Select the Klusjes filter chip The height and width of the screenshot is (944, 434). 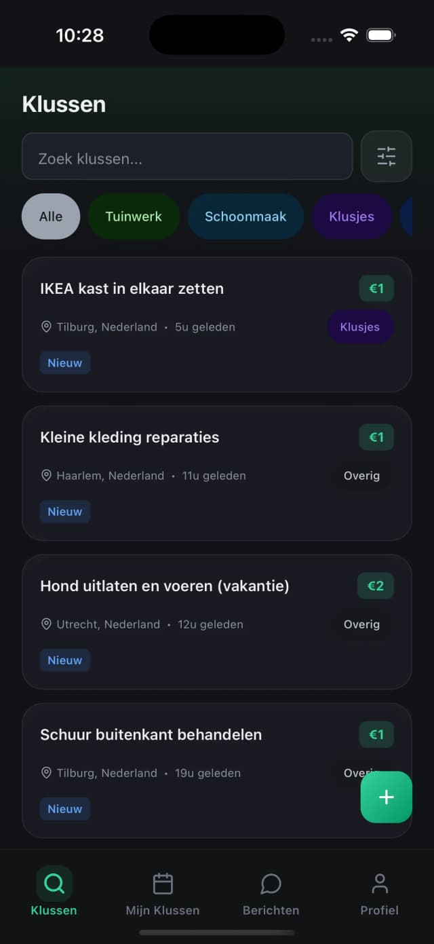coord(351,216)
